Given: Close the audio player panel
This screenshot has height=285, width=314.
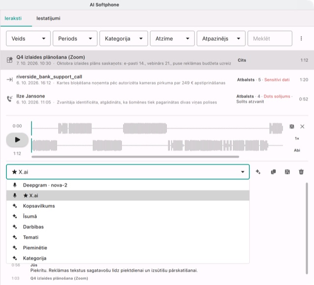Looking at the screenshot, I should (x=302, y=127).
